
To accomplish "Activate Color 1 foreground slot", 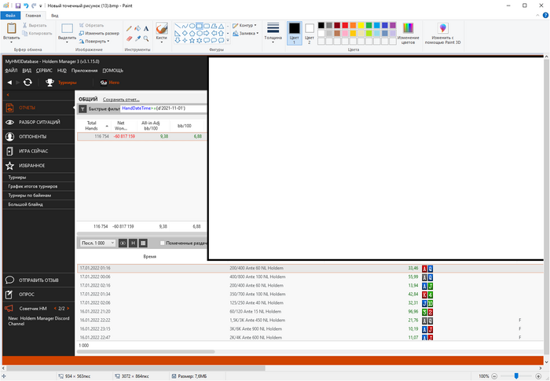I will point(295,33).
